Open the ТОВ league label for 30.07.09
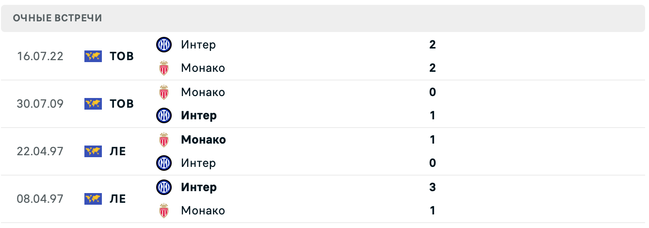Screen dimensions: 649x228 pyautogui.click(x=122, y=104)
